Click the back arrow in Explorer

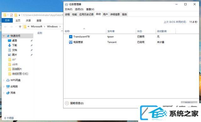pyautogui.click(x=5, y=27)
